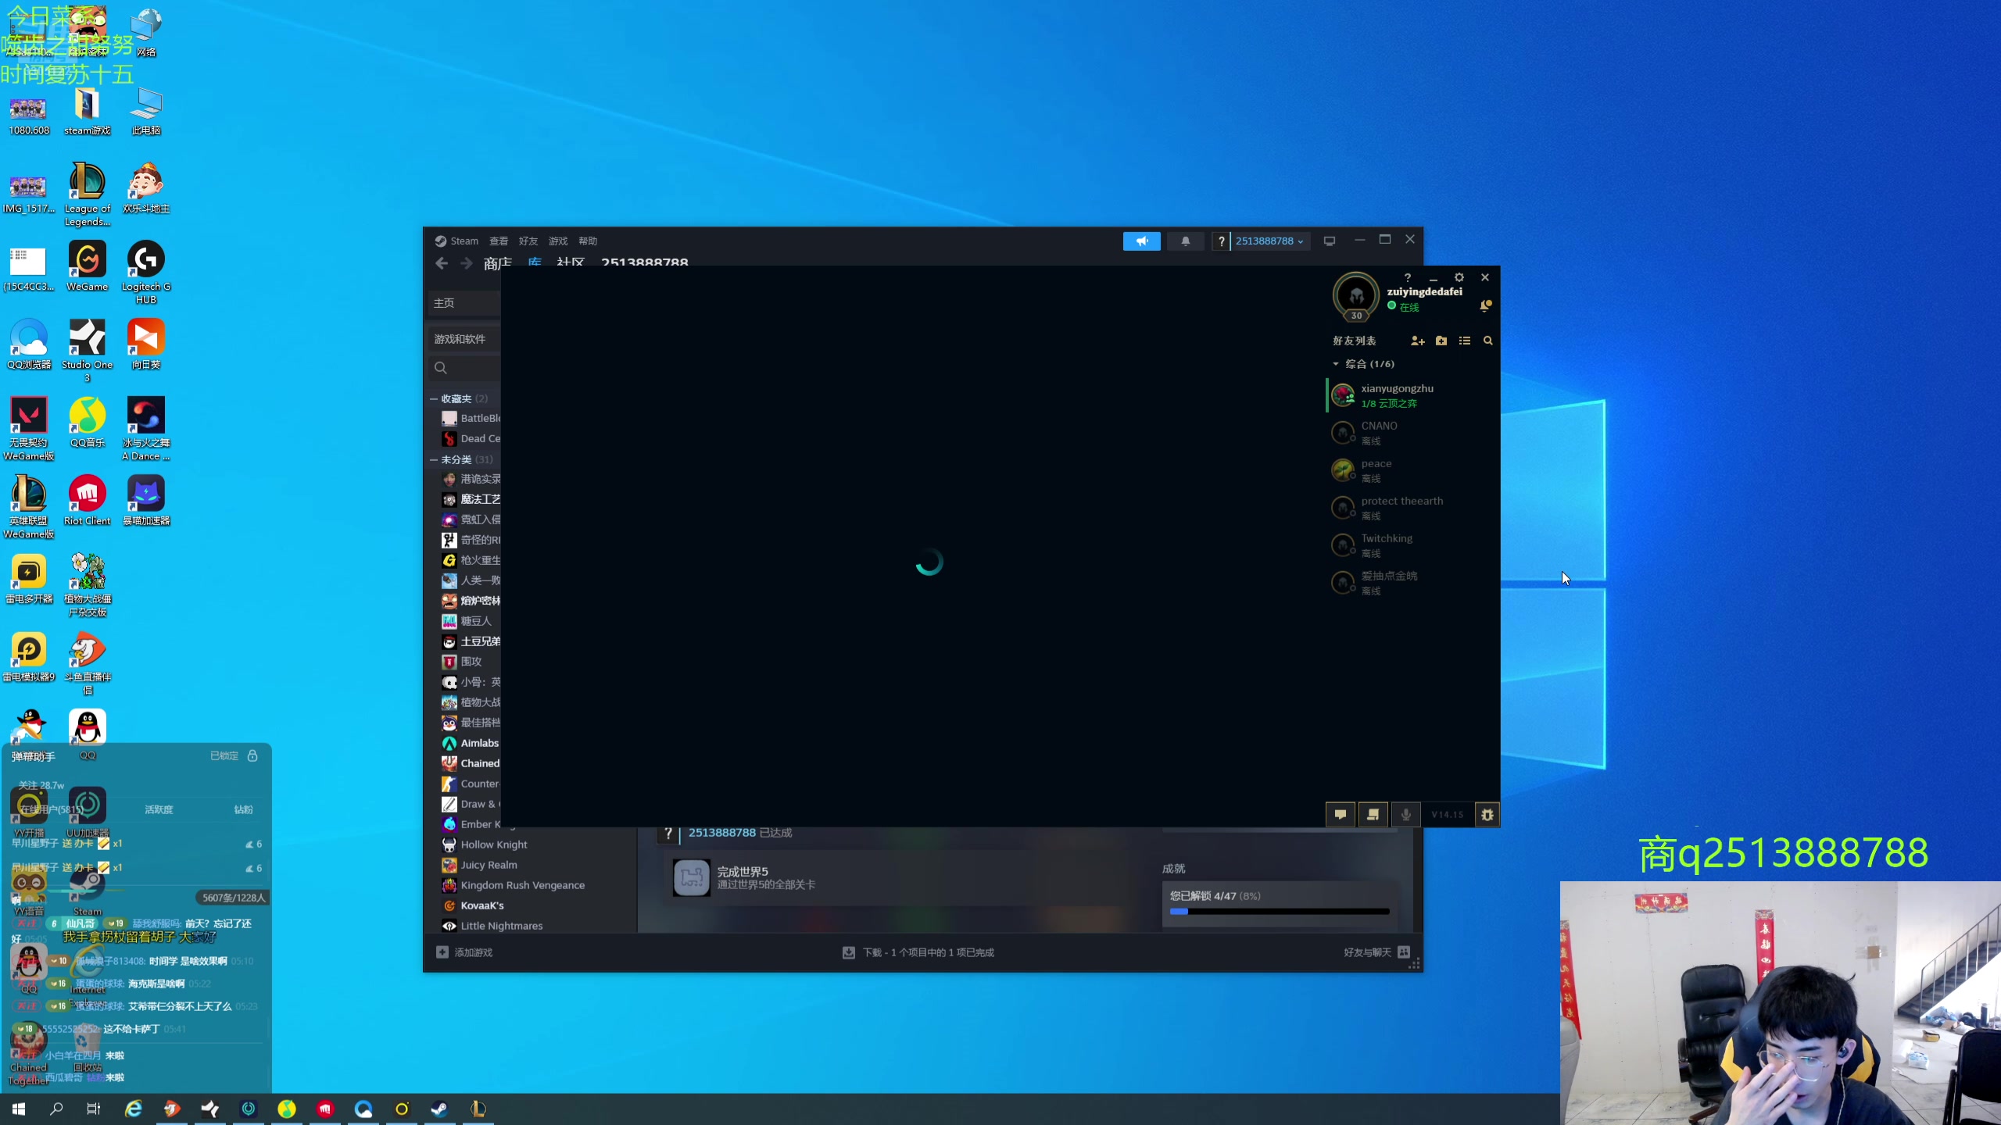The width and height of the screenshot is (2001, 1125).
Task: Open WeGame desktop shortcut
Action: coord(87,266)
